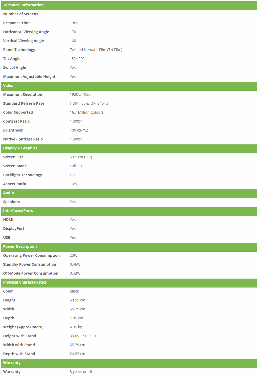Screen dimensions: 257x378
Task: Click the Screen Size 63.5 cm value
Action: click(x=81, y=157)
